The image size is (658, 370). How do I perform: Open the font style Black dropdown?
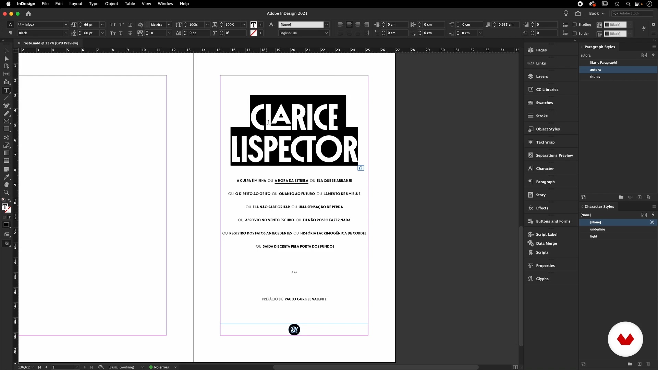click(x=66, y=33)
